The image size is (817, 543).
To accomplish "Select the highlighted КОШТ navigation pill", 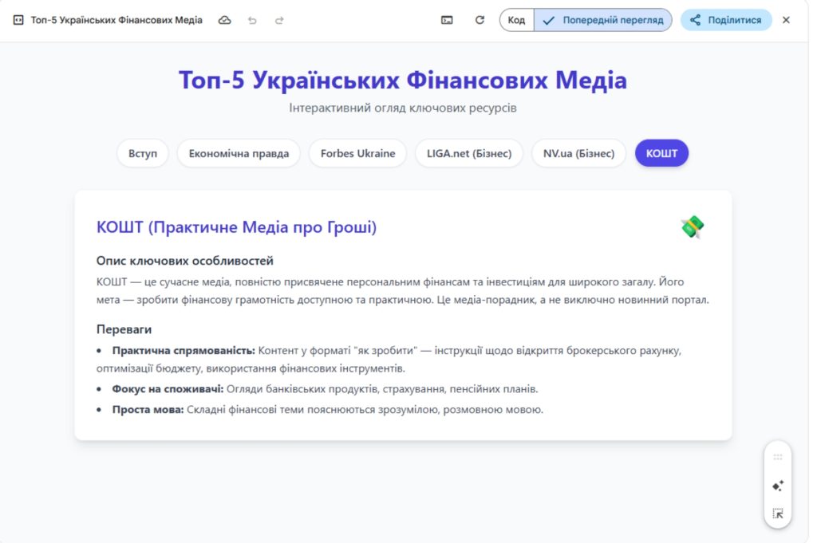I will pyautogui.click(x=661, y=153).
